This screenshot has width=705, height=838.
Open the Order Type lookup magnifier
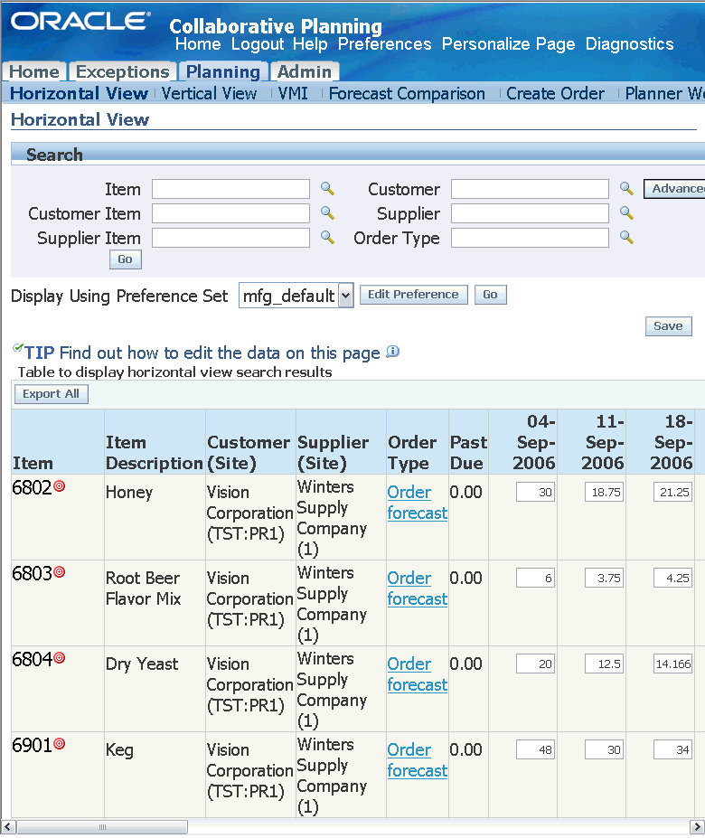click(626, 237)
